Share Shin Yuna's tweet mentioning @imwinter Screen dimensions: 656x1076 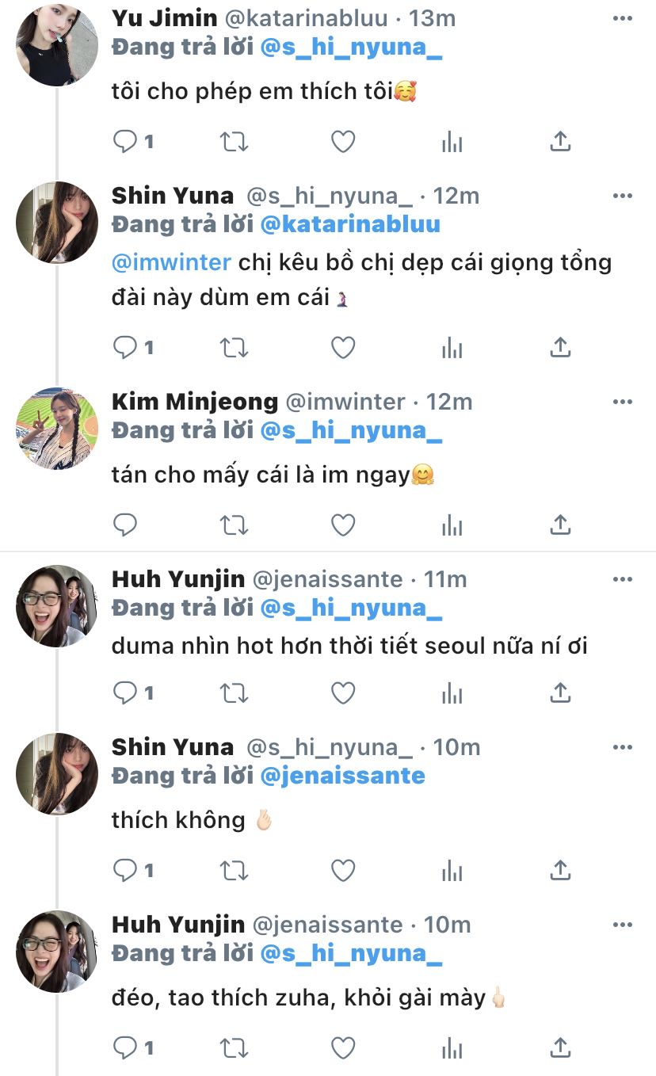click(560, 346)
